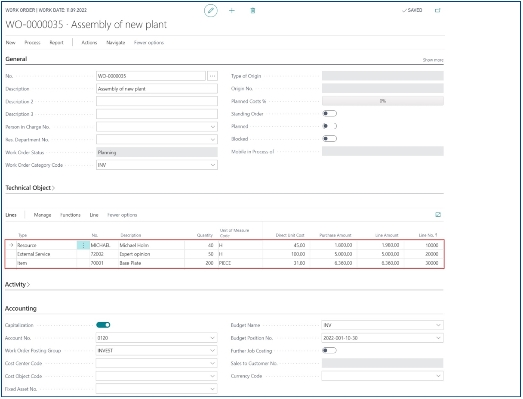Open the Navigate menu
The width and height of the screenshot is (523, 399).
click(x=116, y=43)
